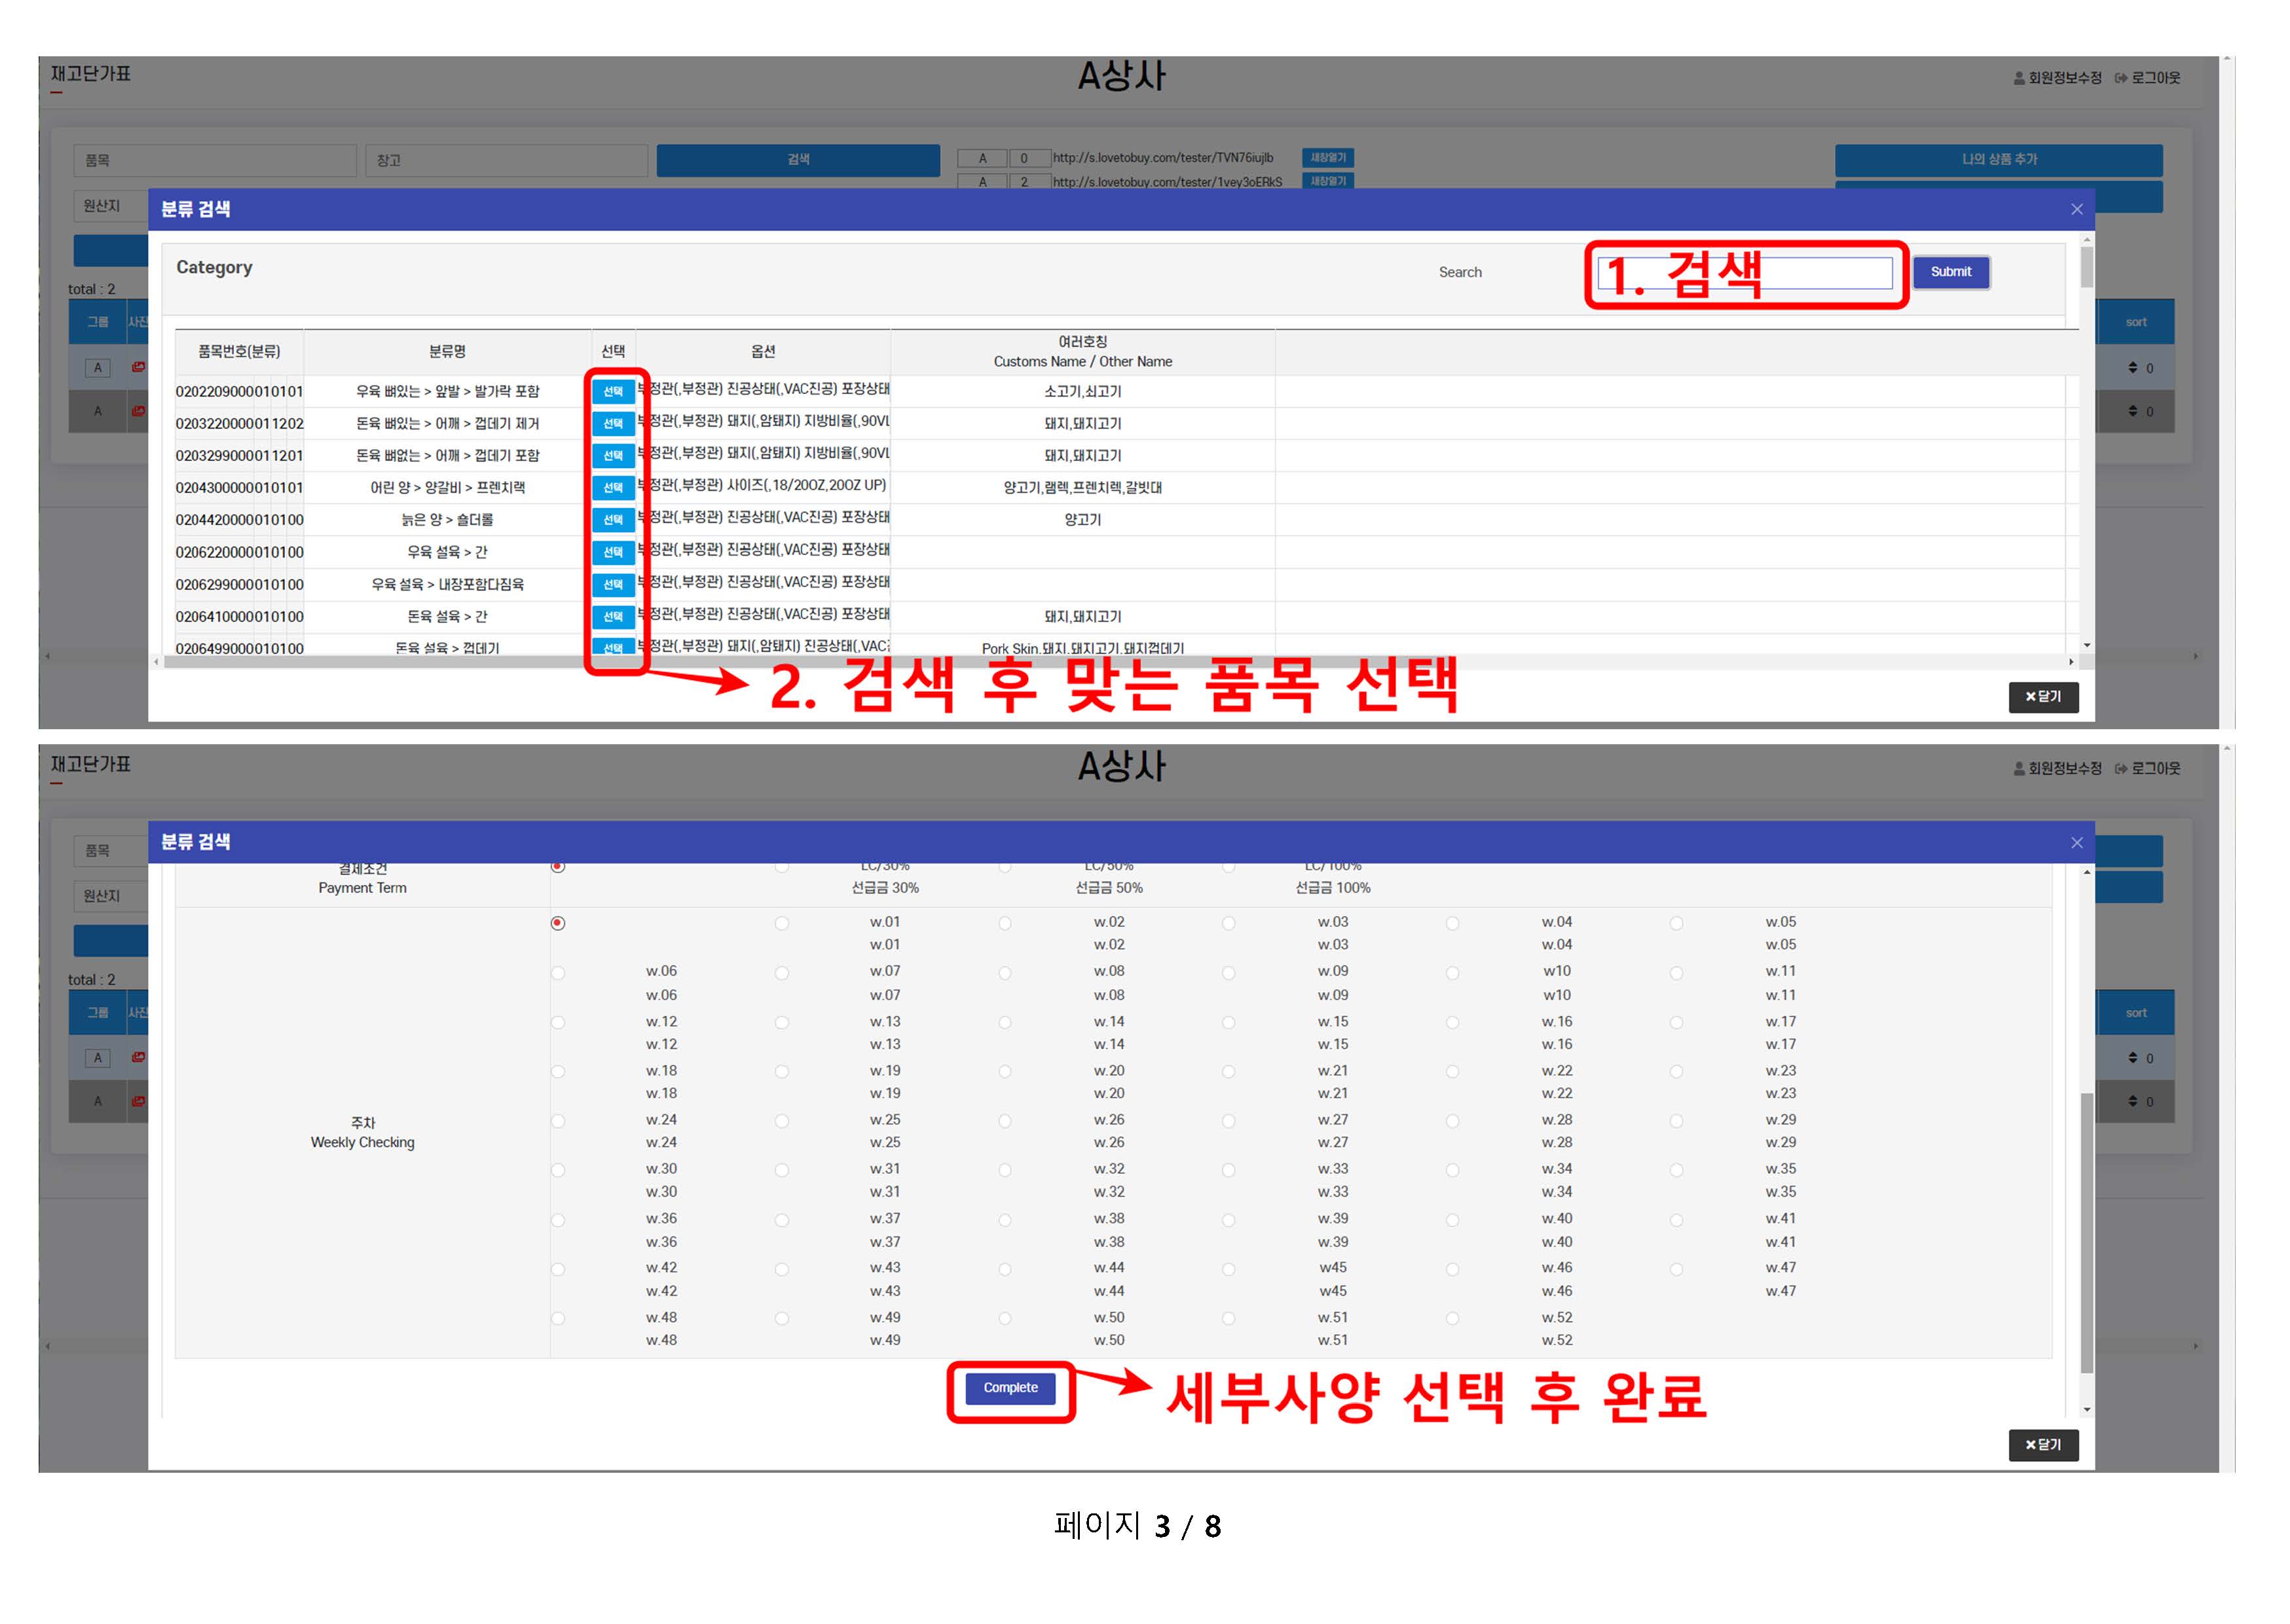This screenshot has height=1624, width=2290.
Task: Select the w.01 week radio button
Action: click(781, 924)
